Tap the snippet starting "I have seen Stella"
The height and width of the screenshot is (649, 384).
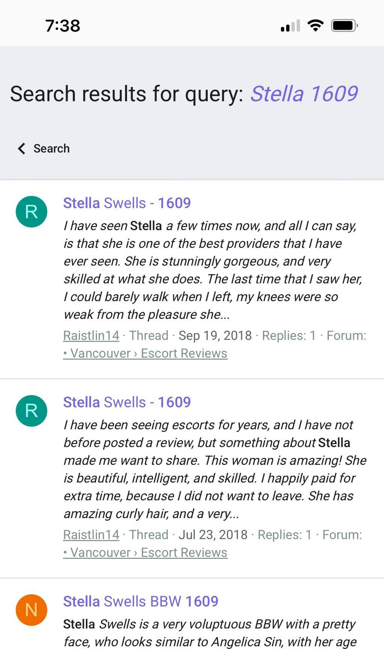[x=213, y=270]
